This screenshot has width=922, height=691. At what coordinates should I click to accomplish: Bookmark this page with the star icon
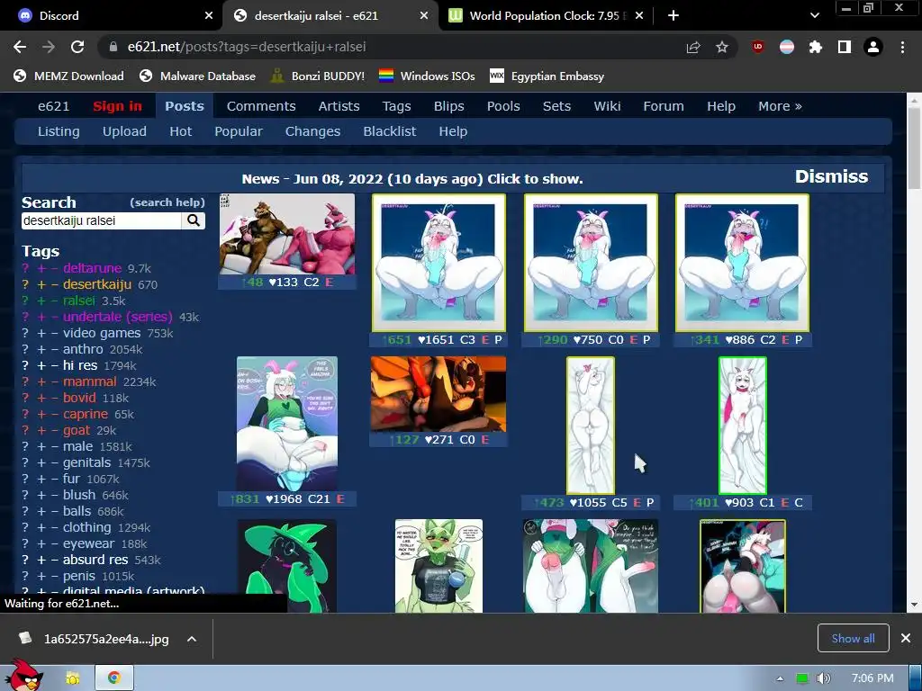point(722,47)
